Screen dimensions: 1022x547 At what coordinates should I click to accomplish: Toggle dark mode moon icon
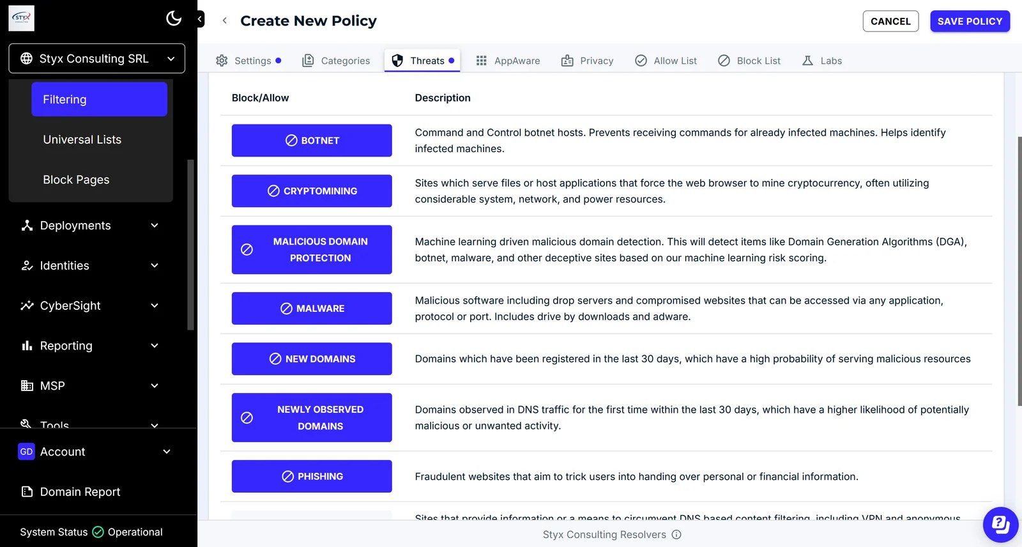click(174, 18)
